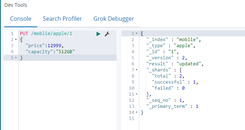Open the wrench settings icon for the request
The image size is (245, 130).
[x=107, y=34]
